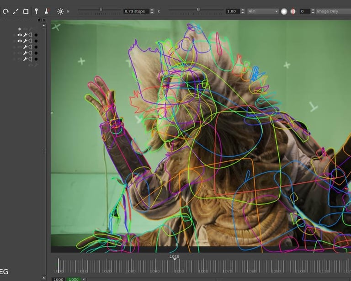The height and width of the screenshot is (281, 351).
Task: Click the black color dot on the first layer
Action: pyautogui.click(x=36, y=35)
